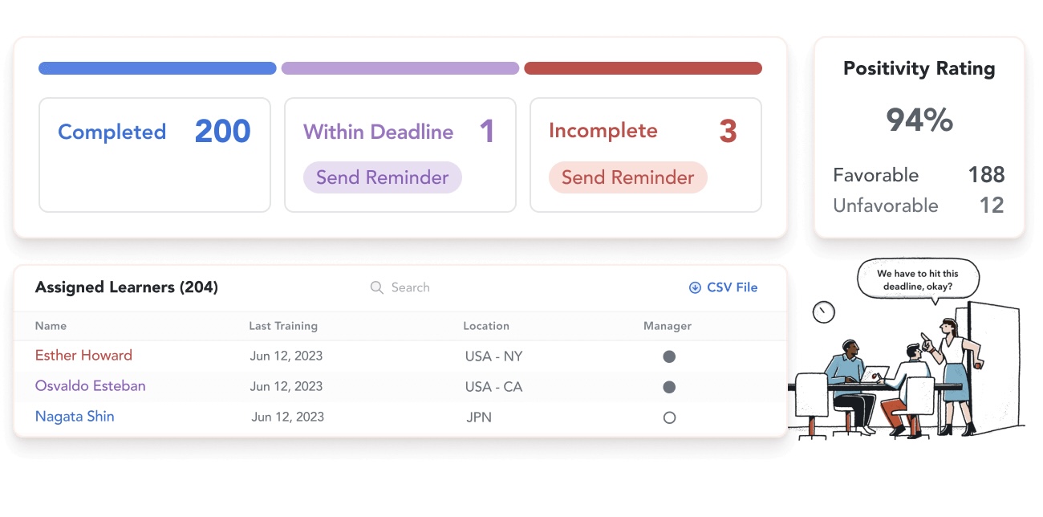The height and width of the screenshot is (517, 1043).
Task: Toggle Osvaldo Esteban's manager indicator
Action: coord(669,387)
